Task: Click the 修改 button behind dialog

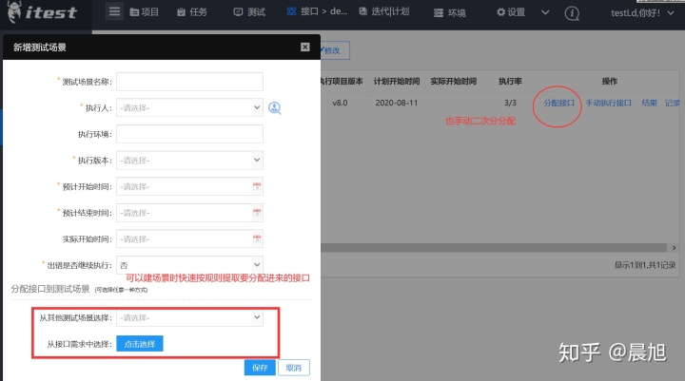Action: point(335,50)
